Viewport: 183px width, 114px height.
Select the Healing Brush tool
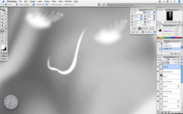point(2,23)
